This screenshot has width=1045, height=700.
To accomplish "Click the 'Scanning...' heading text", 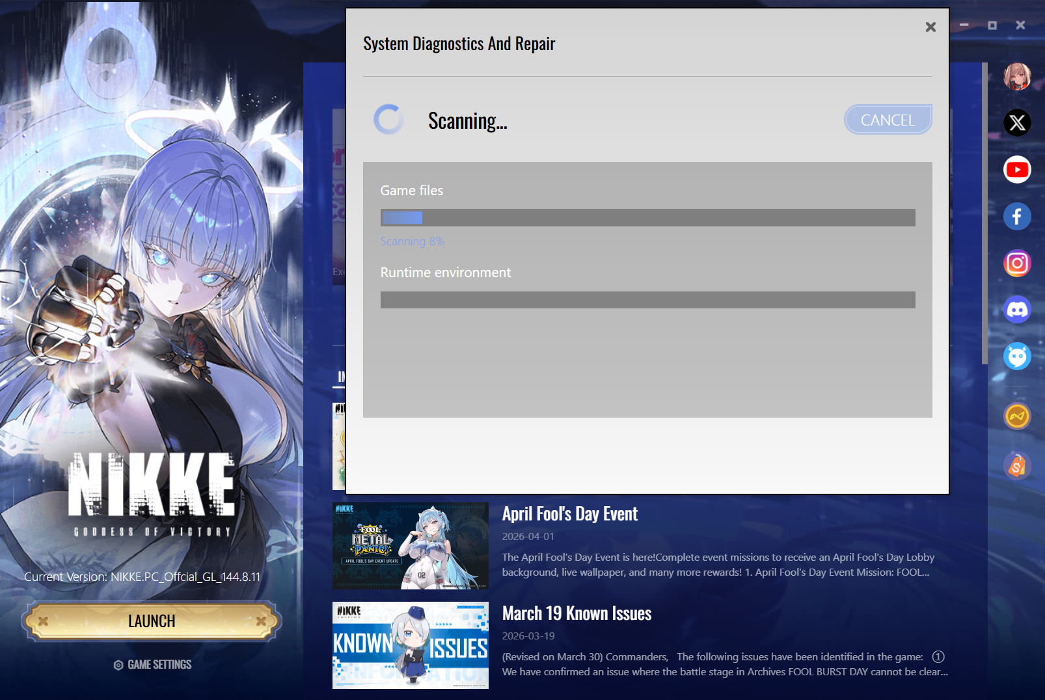I will coord(468,121).
